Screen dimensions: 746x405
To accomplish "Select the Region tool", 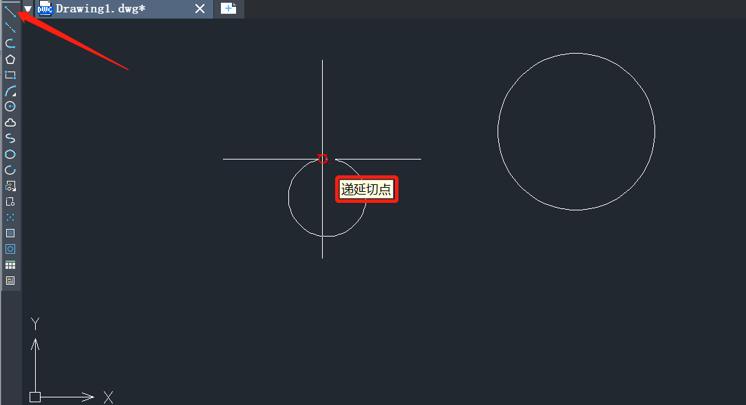I will 10,249.
